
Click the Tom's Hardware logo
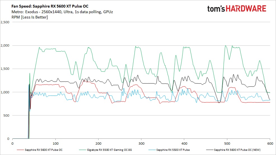(x=237, y=8)
